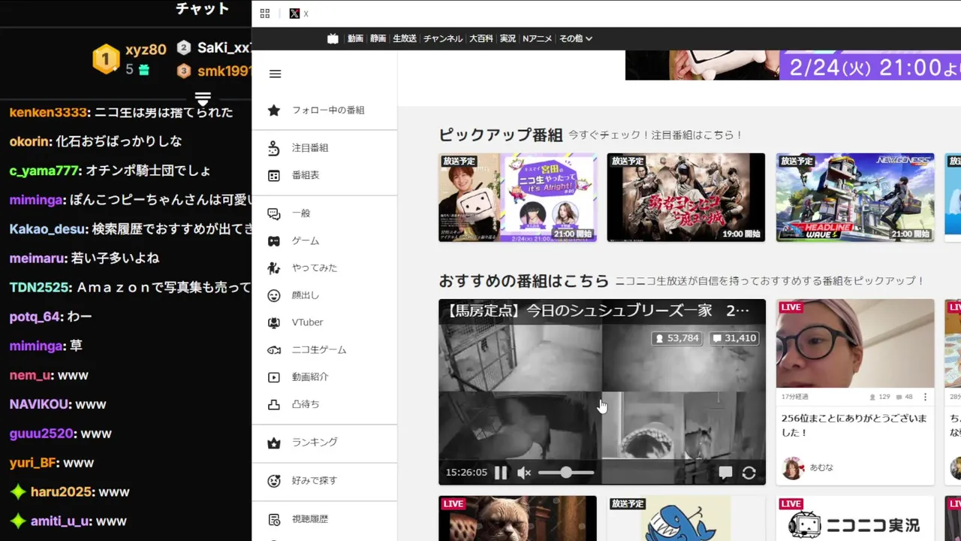Screen dimensions: 961x541
Task: Click top chatter xyz80 name
Action: 146,50
